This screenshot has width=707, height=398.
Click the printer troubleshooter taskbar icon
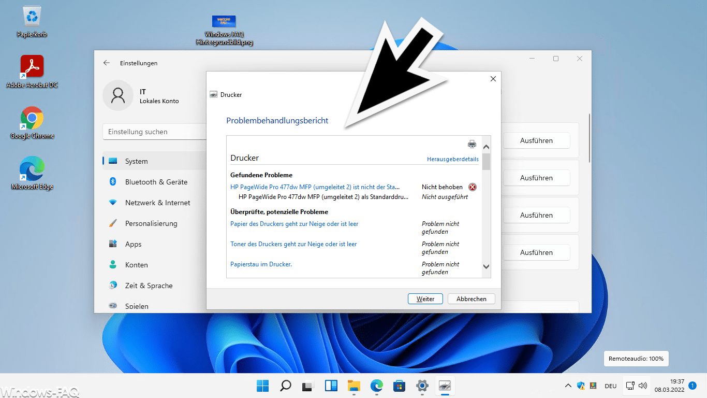[445, 386]
